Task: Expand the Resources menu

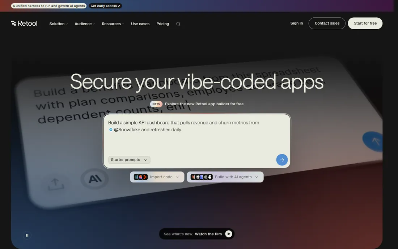Action: coord(113,24)
